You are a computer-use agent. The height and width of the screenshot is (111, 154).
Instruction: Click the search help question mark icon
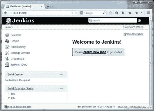coord(139,21)
